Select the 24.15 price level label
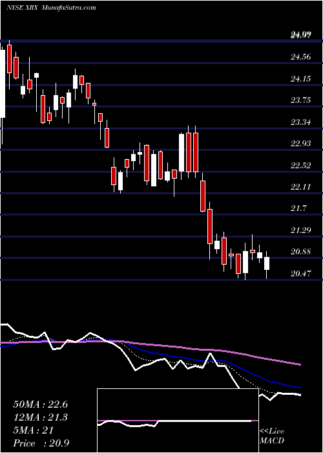Image resolution: width=323 pixels, height=453 pixels. point(301,78)
